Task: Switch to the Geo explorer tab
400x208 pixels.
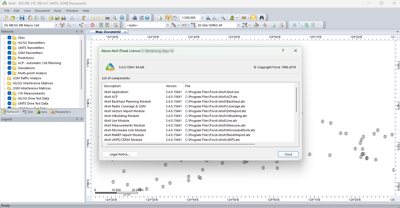Action: [x=42, y=112]
